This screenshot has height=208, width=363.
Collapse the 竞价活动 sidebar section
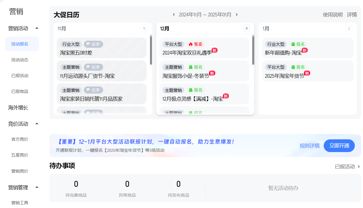pyautogui.click(x=37, y=124)
